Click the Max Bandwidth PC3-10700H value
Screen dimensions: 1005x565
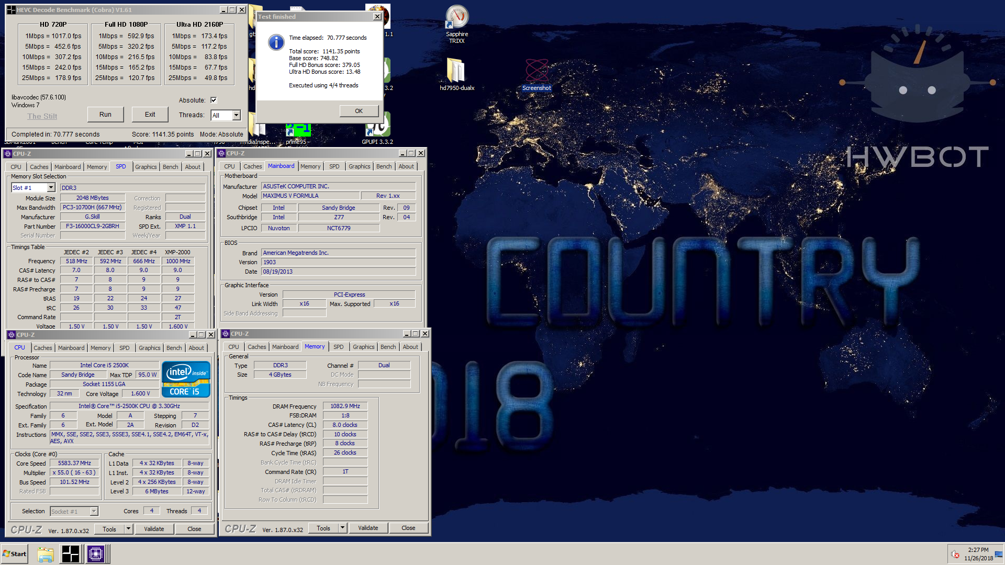[x=92, y=207]
